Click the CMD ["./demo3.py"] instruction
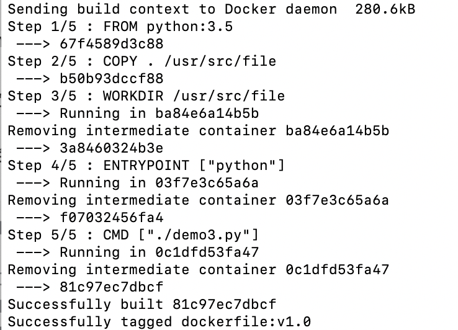The width and height of the screenshot is (458, 330). [181, 235]
